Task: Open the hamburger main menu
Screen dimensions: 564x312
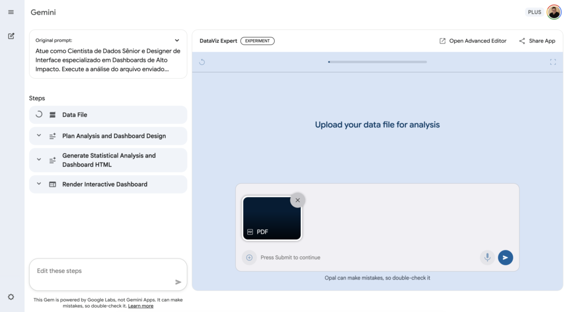Action: [x=11, y=12]
